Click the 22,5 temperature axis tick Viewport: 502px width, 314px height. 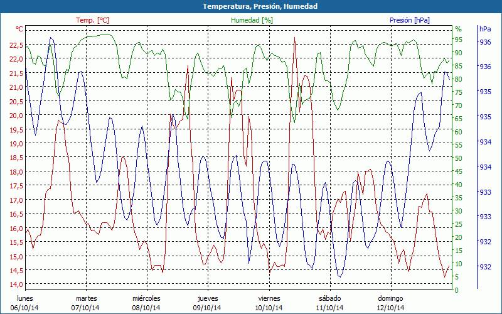coord(16,45)
